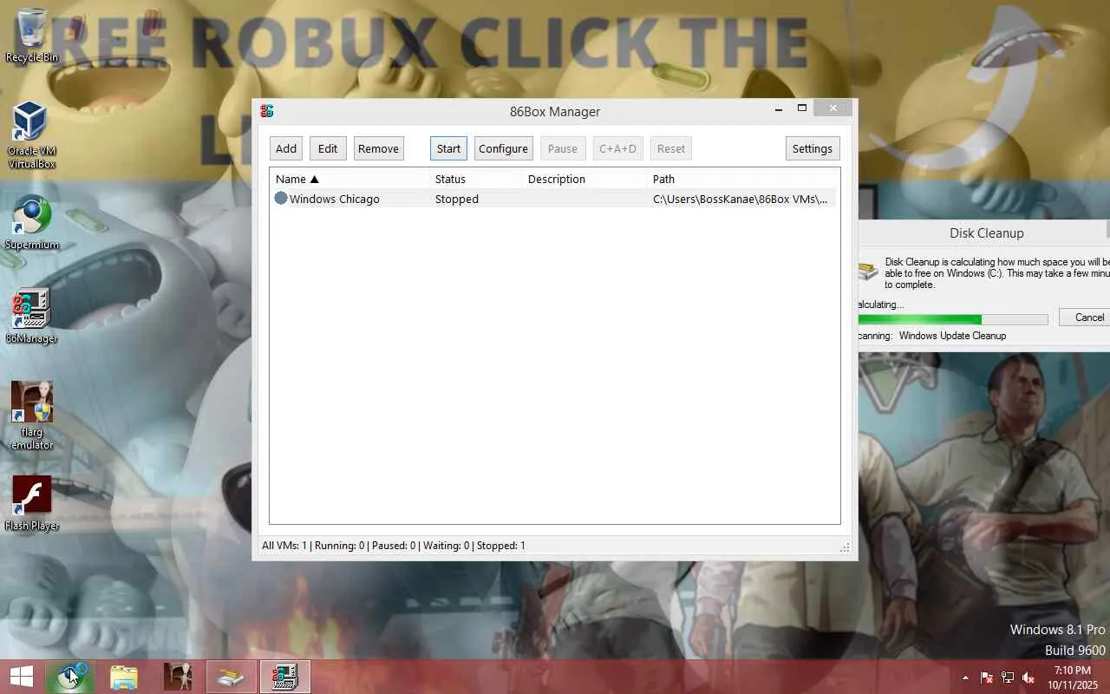
Task: Switch to flarg emulator in the taskbar
Action: (178, 677)
